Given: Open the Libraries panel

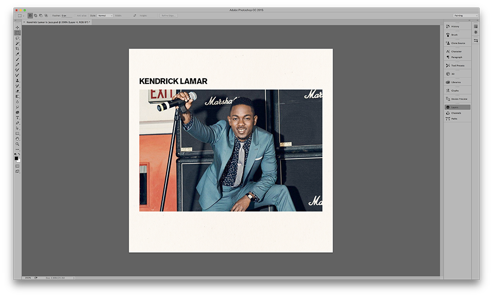Looking at the screenshot, I should (457, 82).
